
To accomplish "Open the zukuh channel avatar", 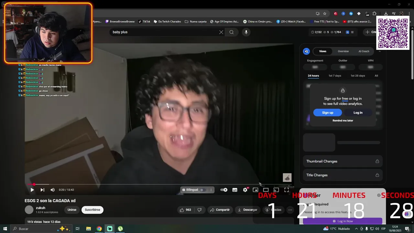I will pos(29,210).
